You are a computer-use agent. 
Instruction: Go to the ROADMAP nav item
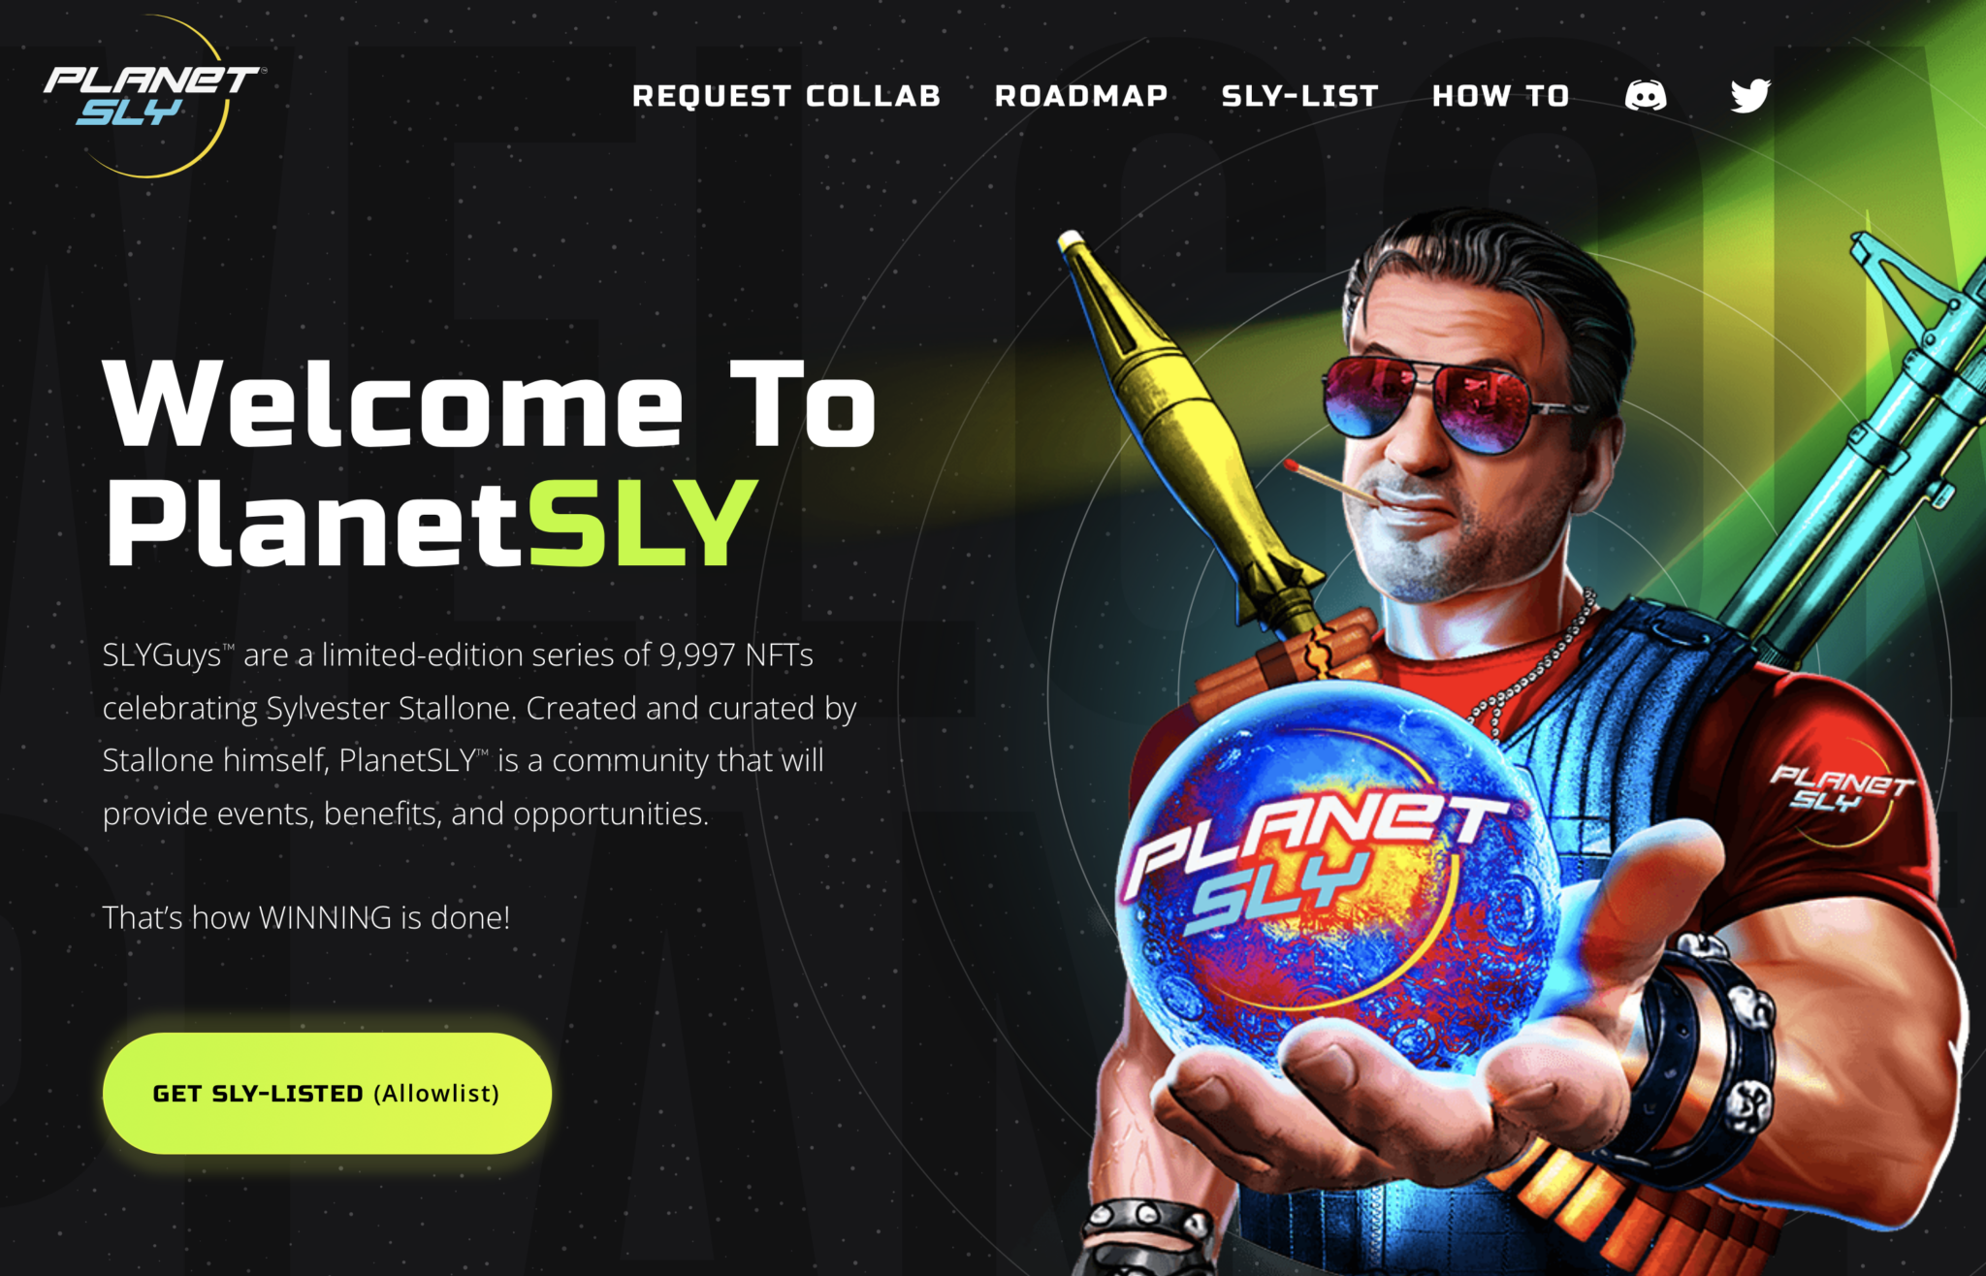1081,96
